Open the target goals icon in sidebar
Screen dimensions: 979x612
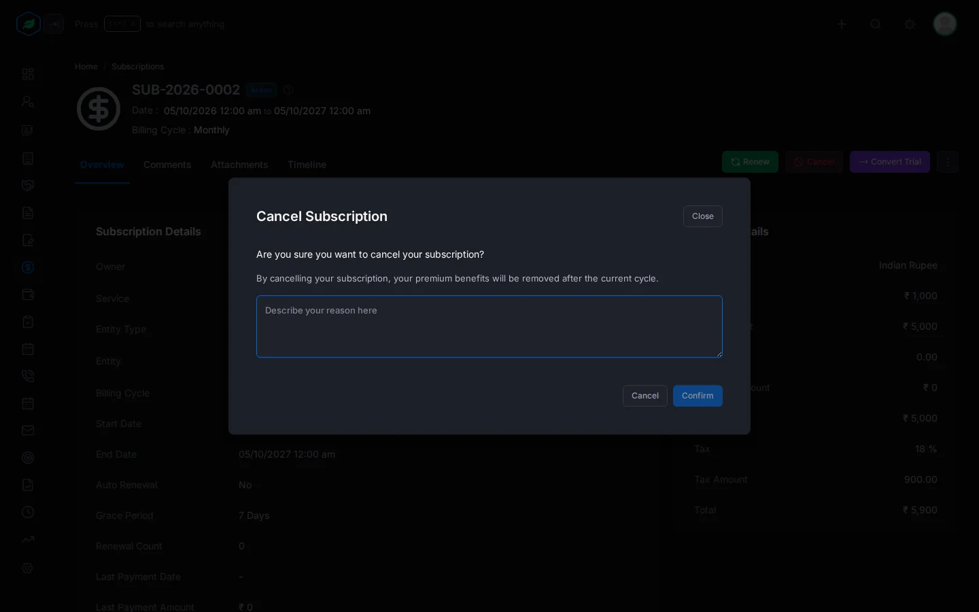point(28,458)
